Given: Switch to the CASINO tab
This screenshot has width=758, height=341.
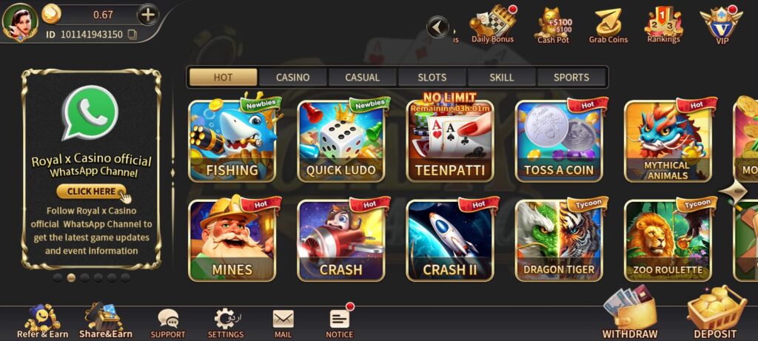Looking at the screenshot, I should pos(293,77).
